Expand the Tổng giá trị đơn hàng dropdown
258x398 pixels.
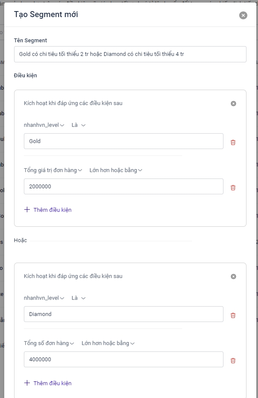[53, 170]
